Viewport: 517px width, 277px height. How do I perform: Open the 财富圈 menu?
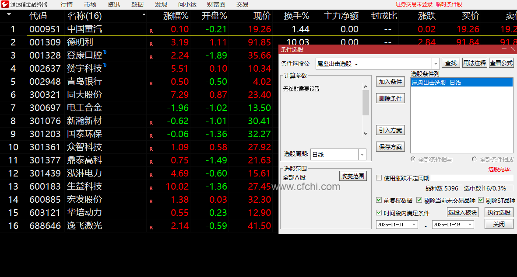216,5
